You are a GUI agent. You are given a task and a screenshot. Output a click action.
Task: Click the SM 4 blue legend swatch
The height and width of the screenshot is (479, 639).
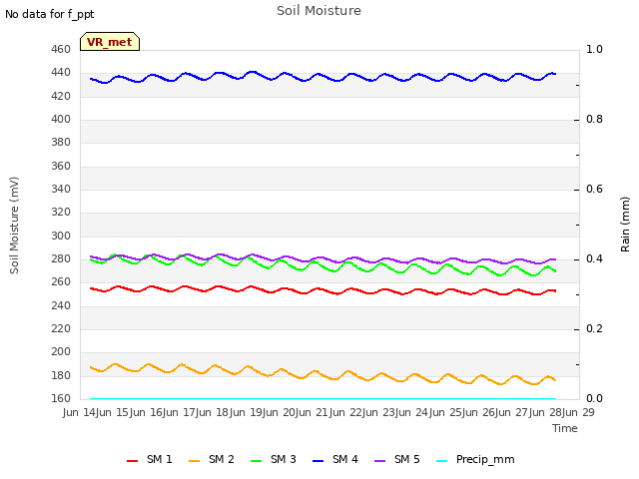[318, 461]
